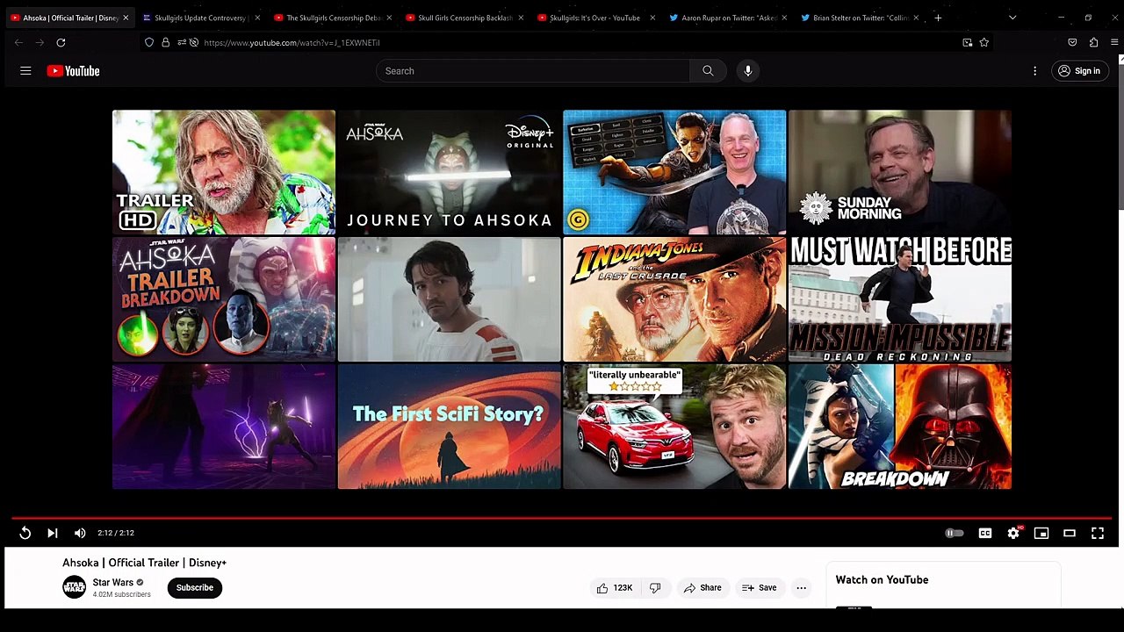
Task: Go forward in browser history
Action: pyautogui.click(x=40, y=42)
